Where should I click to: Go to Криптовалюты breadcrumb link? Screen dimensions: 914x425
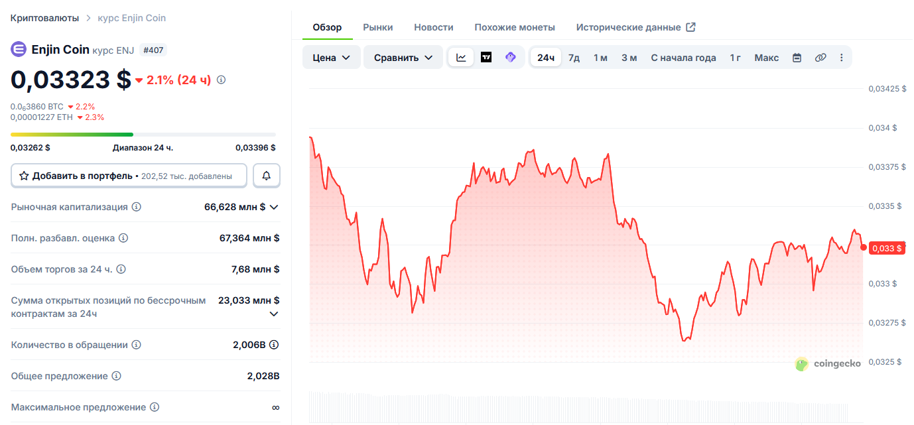44,18
